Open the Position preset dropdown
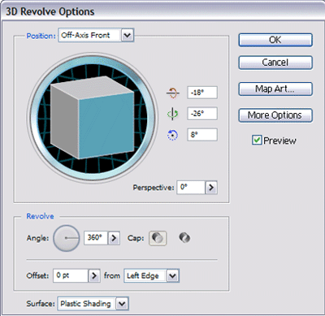 coord(128,36)
